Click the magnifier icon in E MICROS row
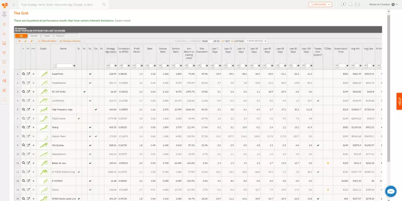 pos(23,181)
